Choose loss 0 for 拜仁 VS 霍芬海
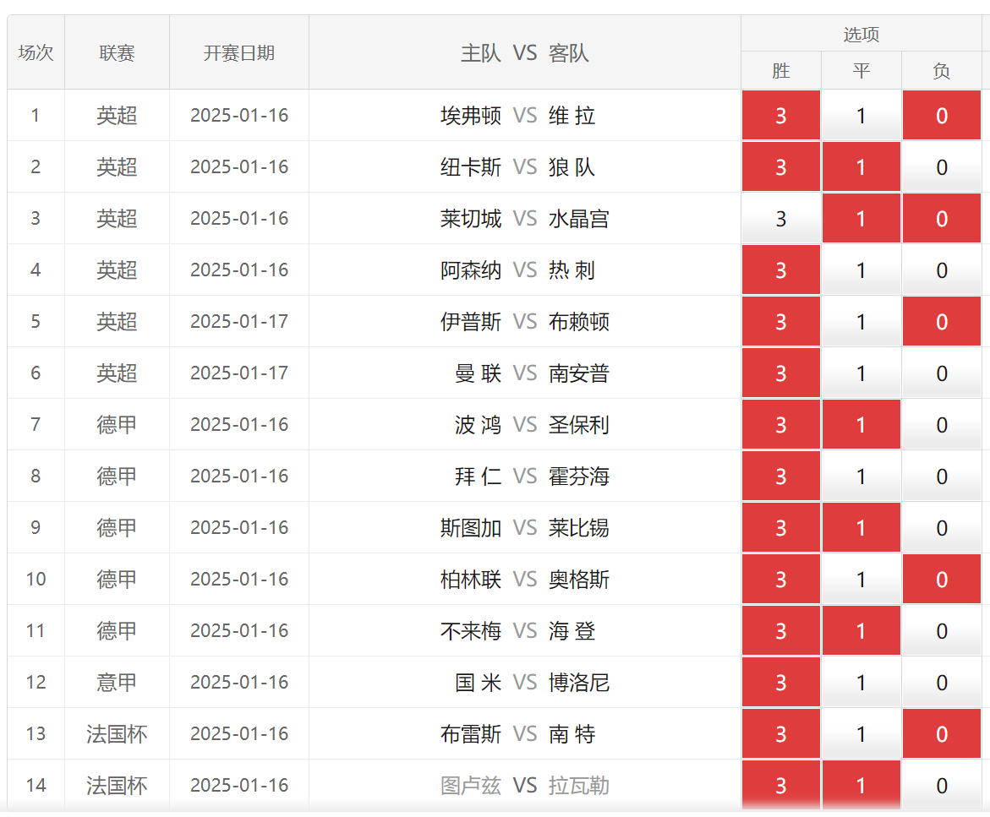Image resolution: width=990 pixels, height=817 pixels. pyautogui.click(x=941, y=477)
